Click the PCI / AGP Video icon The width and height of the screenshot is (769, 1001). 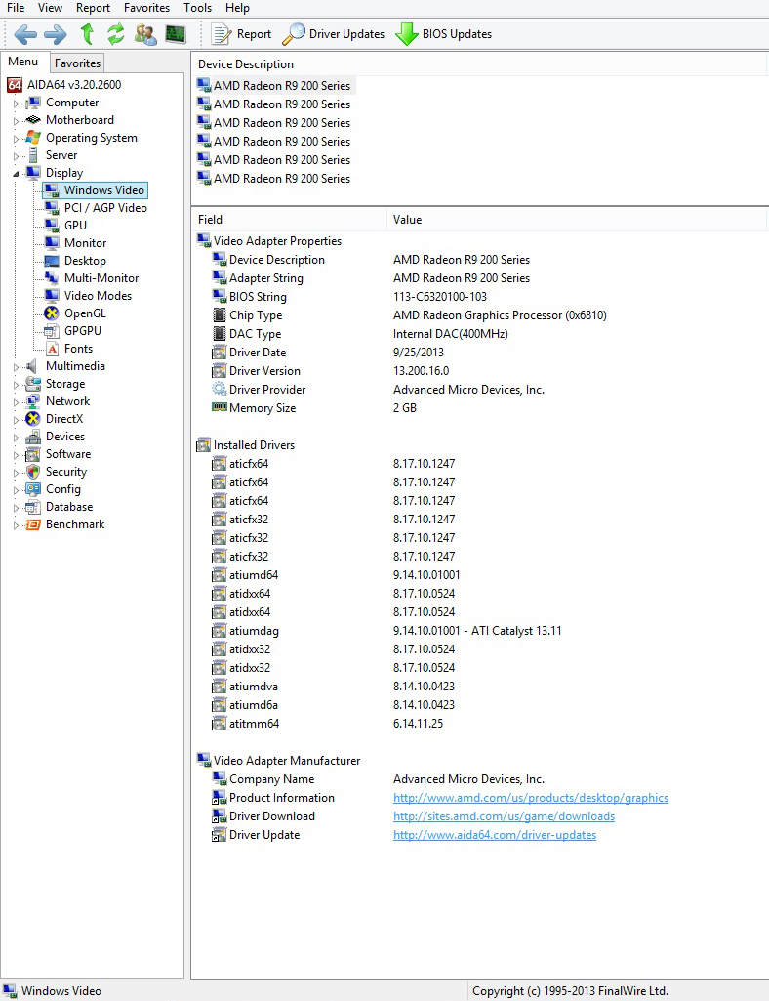[x=52, y=207]
